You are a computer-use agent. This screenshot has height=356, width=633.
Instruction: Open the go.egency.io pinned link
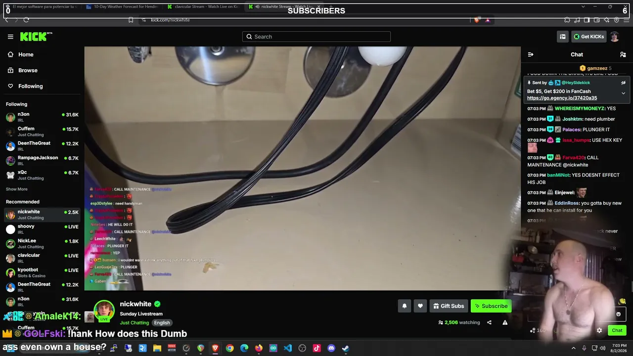[x=562, y=98]
